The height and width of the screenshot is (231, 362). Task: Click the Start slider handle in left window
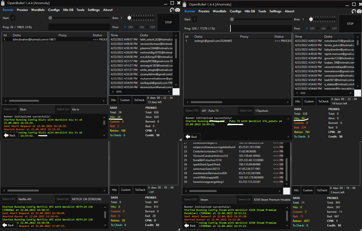(x=50, y=18)
